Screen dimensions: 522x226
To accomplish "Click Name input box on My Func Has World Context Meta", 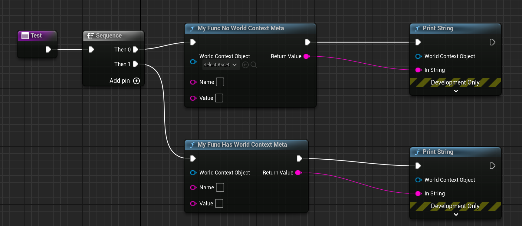I will 220,188.
